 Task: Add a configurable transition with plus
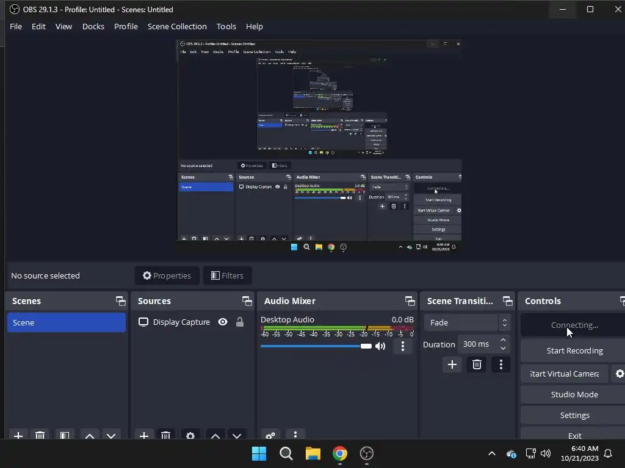click(x=452, y=364)
